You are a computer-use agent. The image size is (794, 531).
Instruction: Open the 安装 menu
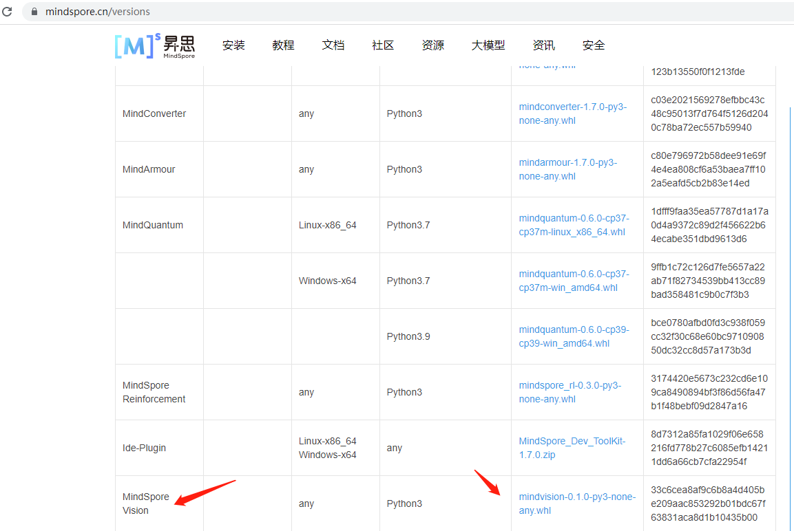point(233,45)
